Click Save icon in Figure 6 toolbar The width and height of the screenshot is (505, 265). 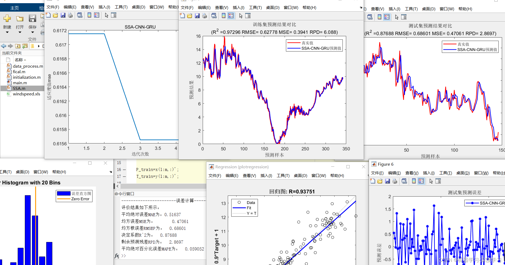click(x=387, y=181)
